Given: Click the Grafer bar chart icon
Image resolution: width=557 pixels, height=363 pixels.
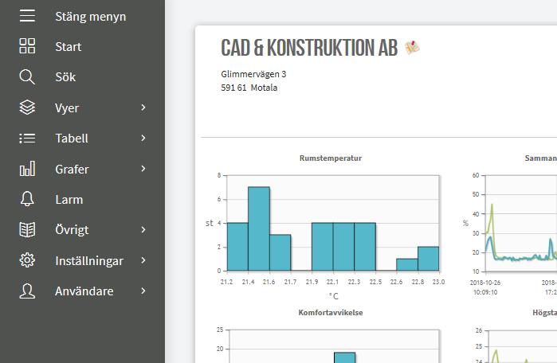Looking at the screenshot, I should (27, 169).
